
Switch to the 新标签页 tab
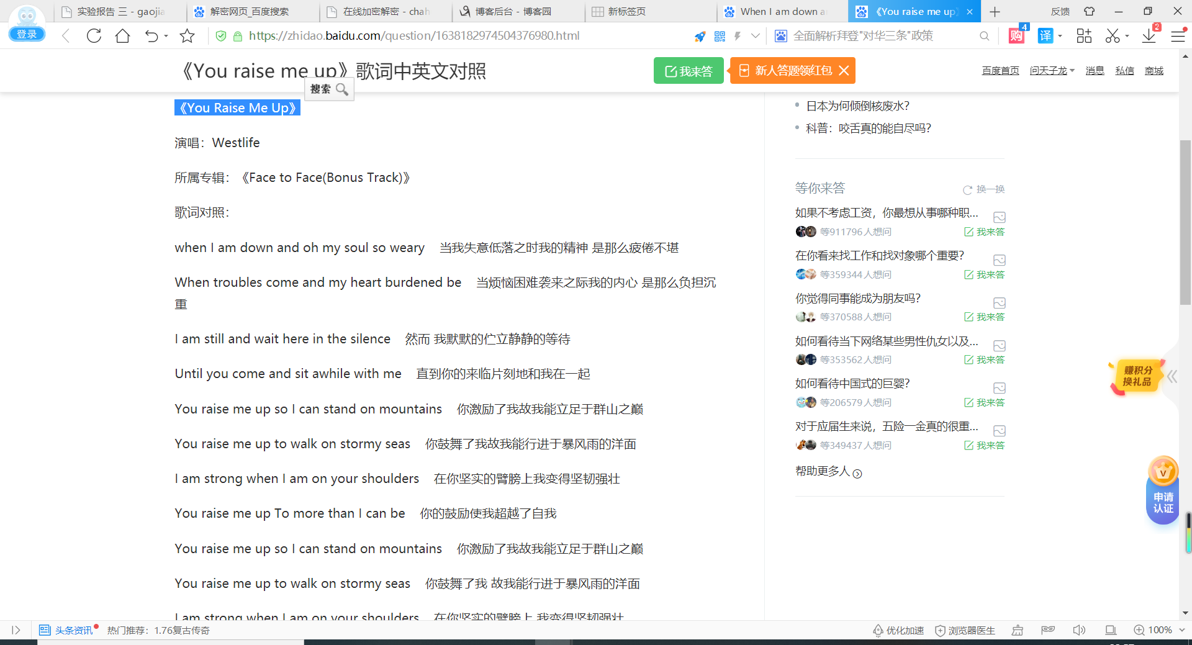click(x=651, y=12)
